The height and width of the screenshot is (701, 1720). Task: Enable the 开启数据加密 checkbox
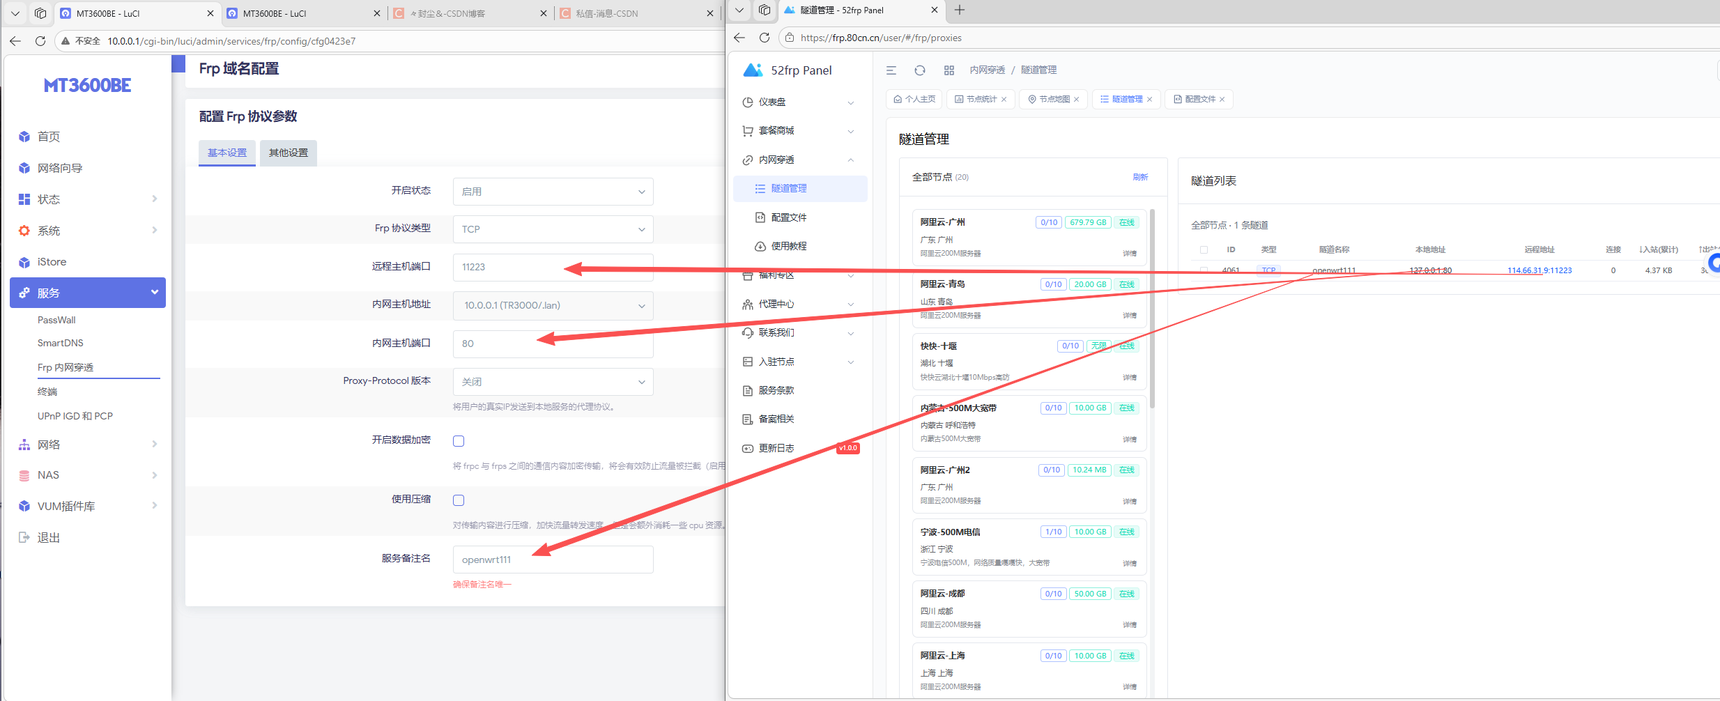459,441
